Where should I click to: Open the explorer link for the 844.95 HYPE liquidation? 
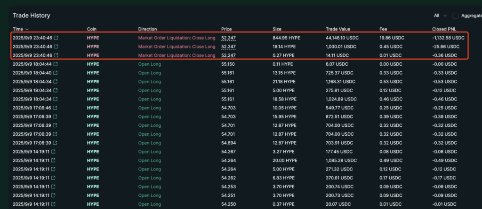pyautogui.click(x=57, y=38)
